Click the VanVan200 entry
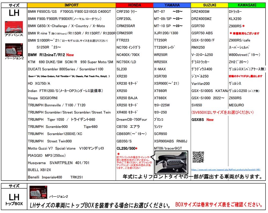This screenshot has width=268, height=213. [x=200, y=84]
